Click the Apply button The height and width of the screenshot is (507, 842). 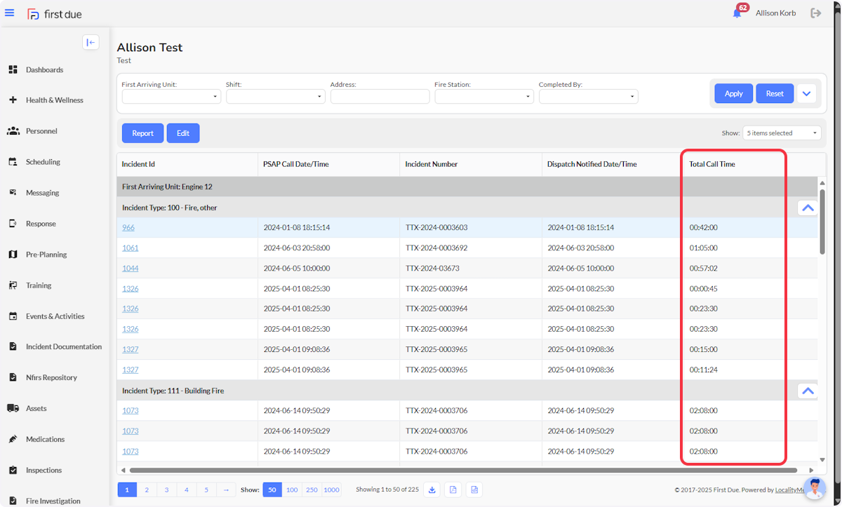(733, 93)
